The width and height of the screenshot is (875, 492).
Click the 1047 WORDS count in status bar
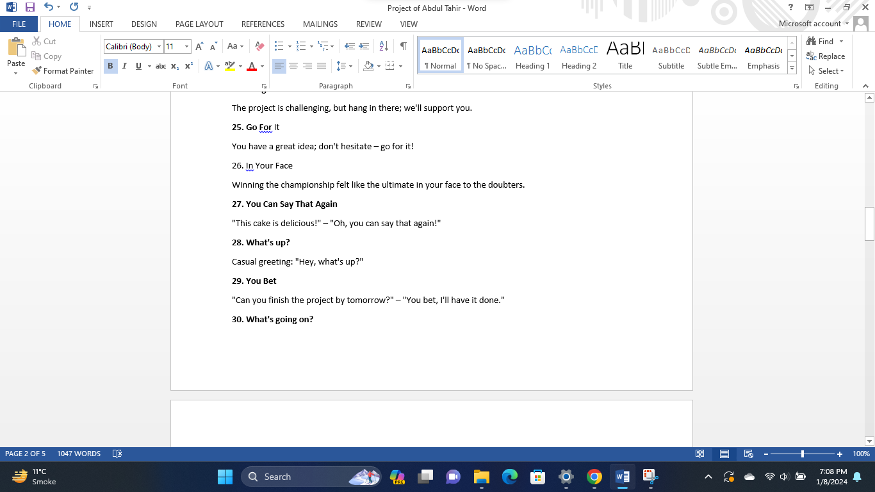click(79, 454)
